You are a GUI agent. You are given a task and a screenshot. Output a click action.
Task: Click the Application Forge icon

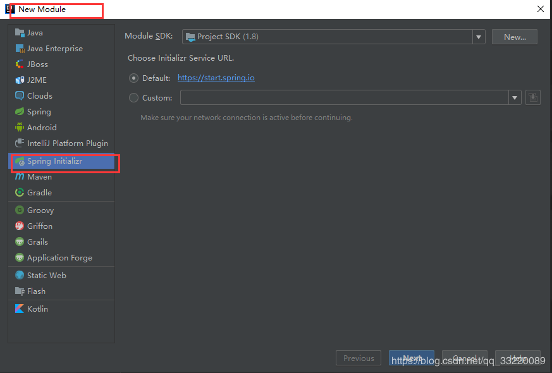(x=20, y=257)
